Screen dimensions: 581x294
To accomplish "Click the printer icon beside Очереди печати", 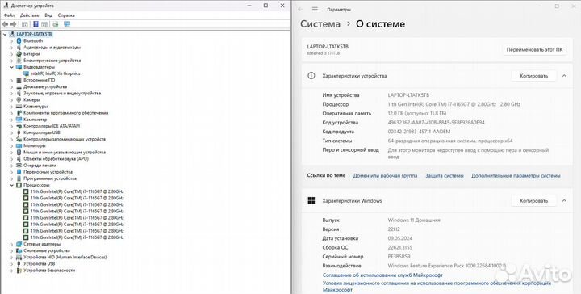I will click(x=19, y=166).
